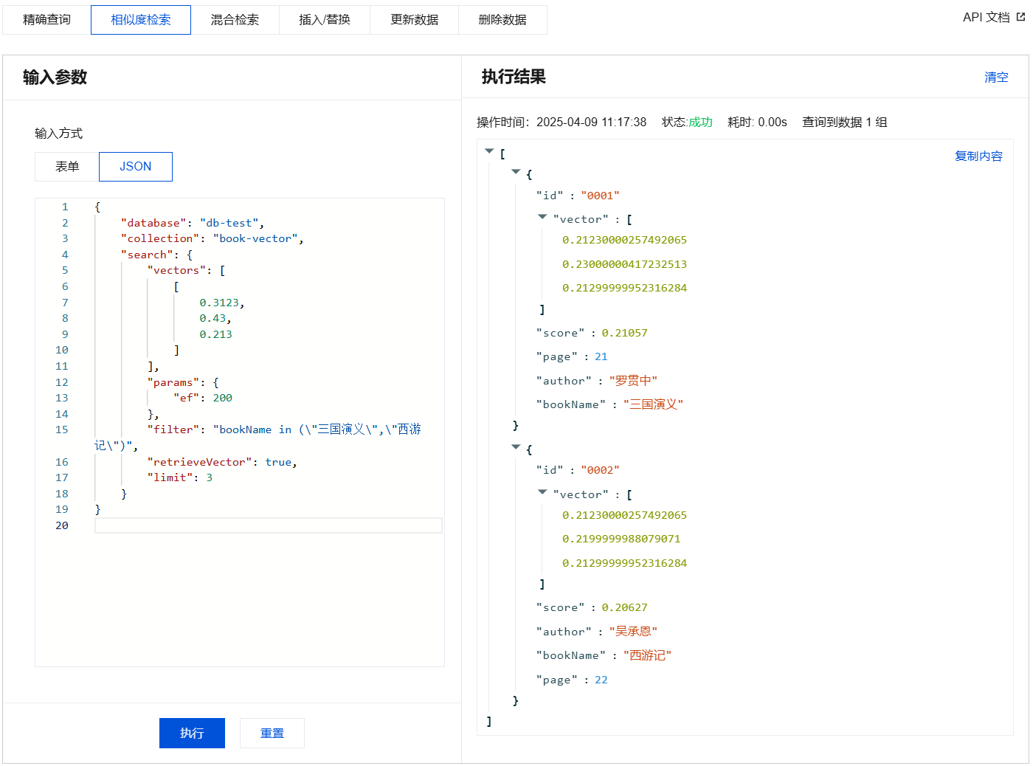Choose JSON input mode
This screenshot has height=766, width=1033.
[136, 167]
